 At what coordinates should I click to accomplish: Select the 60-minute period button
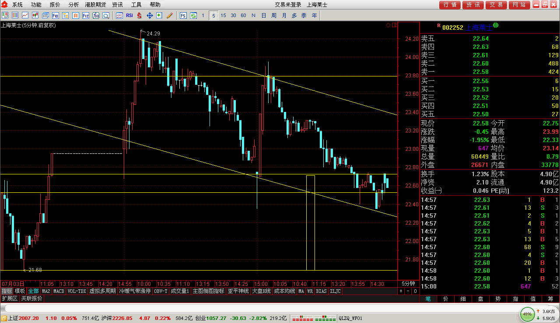point(244,15)
